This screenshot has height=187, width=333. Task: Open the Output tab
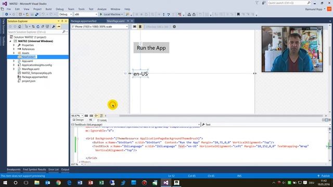[x=65, y=169]
